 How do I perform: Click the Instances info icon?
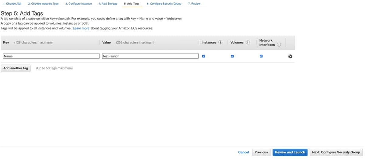tap(221, 43)
